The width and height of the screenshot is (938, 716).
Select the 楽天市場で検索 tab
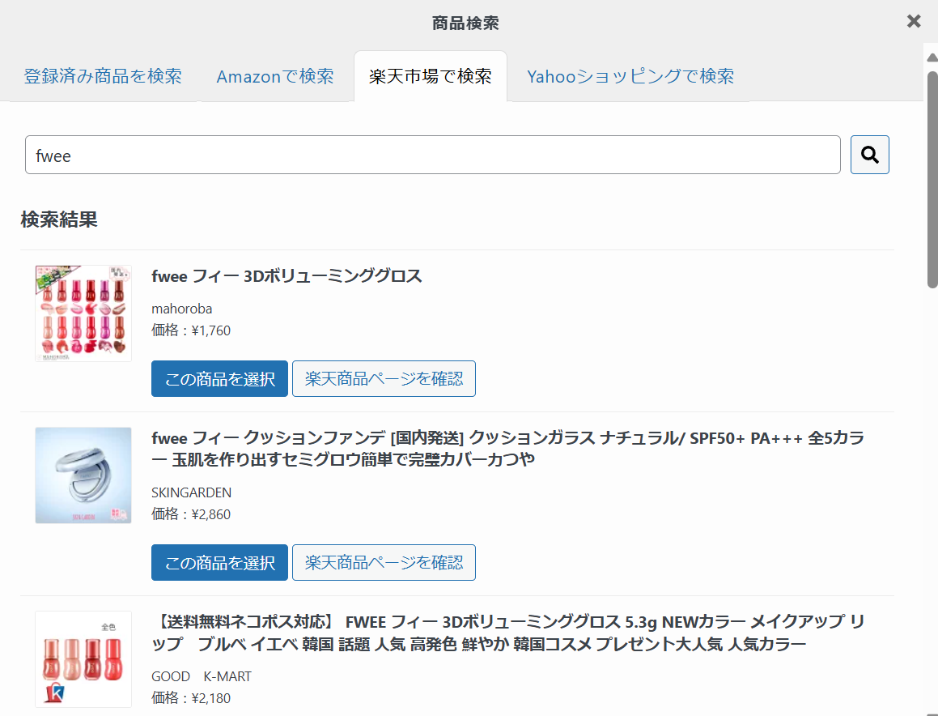tap(431, 76)
